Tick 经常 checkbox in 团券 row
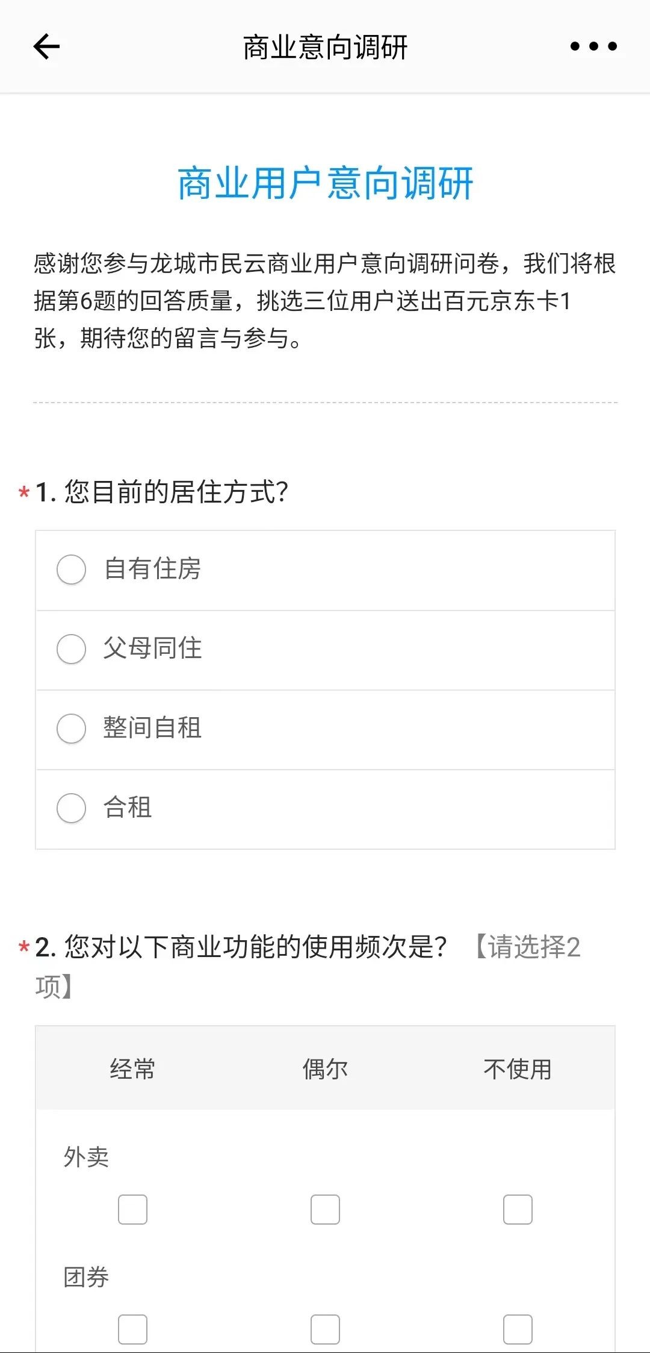The width and height of the screenshot is (650, 1353). [132, 1329]
